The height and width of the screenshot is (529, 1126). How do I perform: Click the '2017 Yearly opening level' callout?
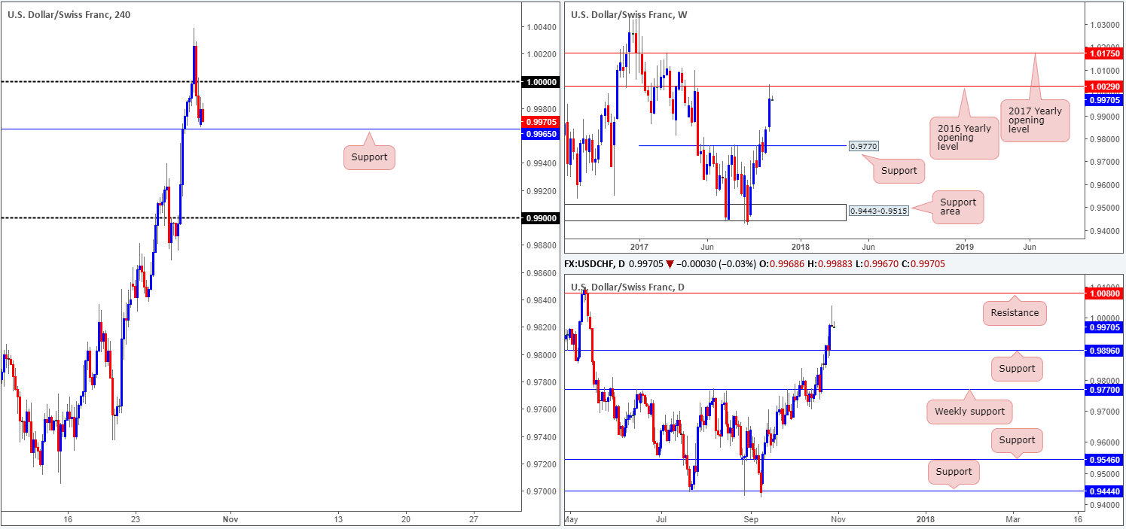1036,120
